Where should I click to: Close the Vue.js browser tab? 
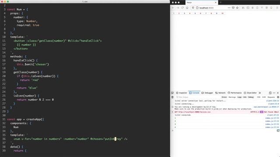click(216, 3)
